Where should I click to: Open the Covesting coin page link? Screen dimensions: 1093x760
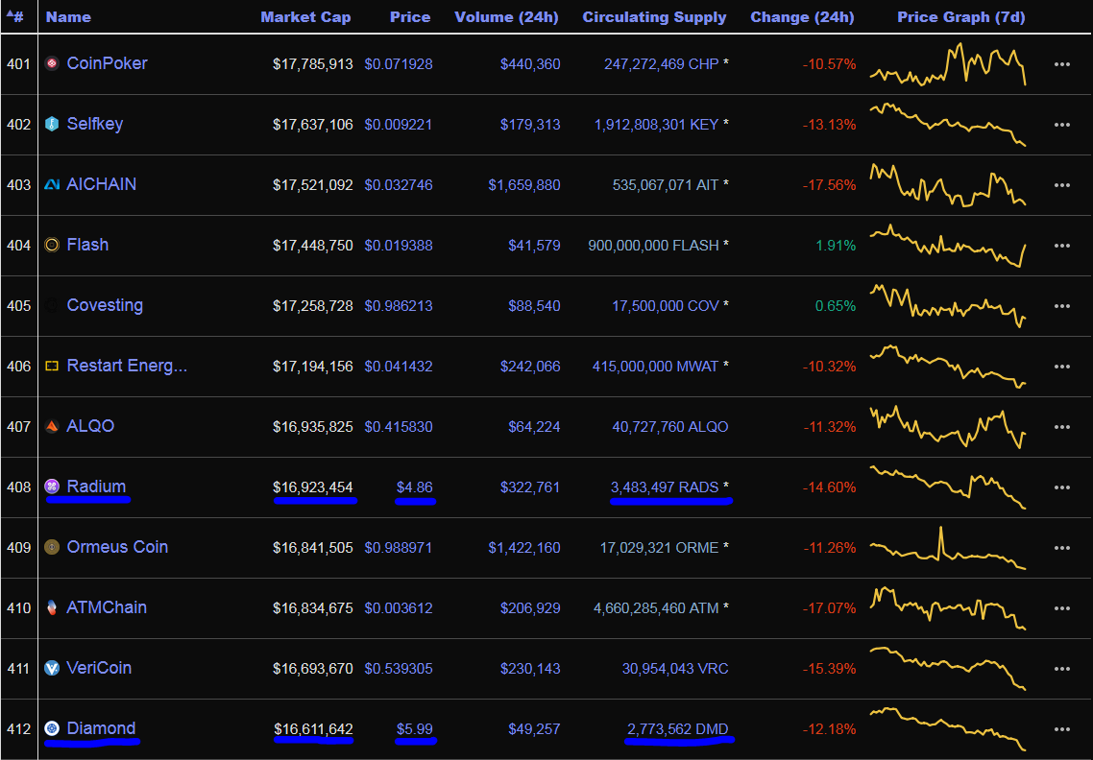click(x=105, y=305)
